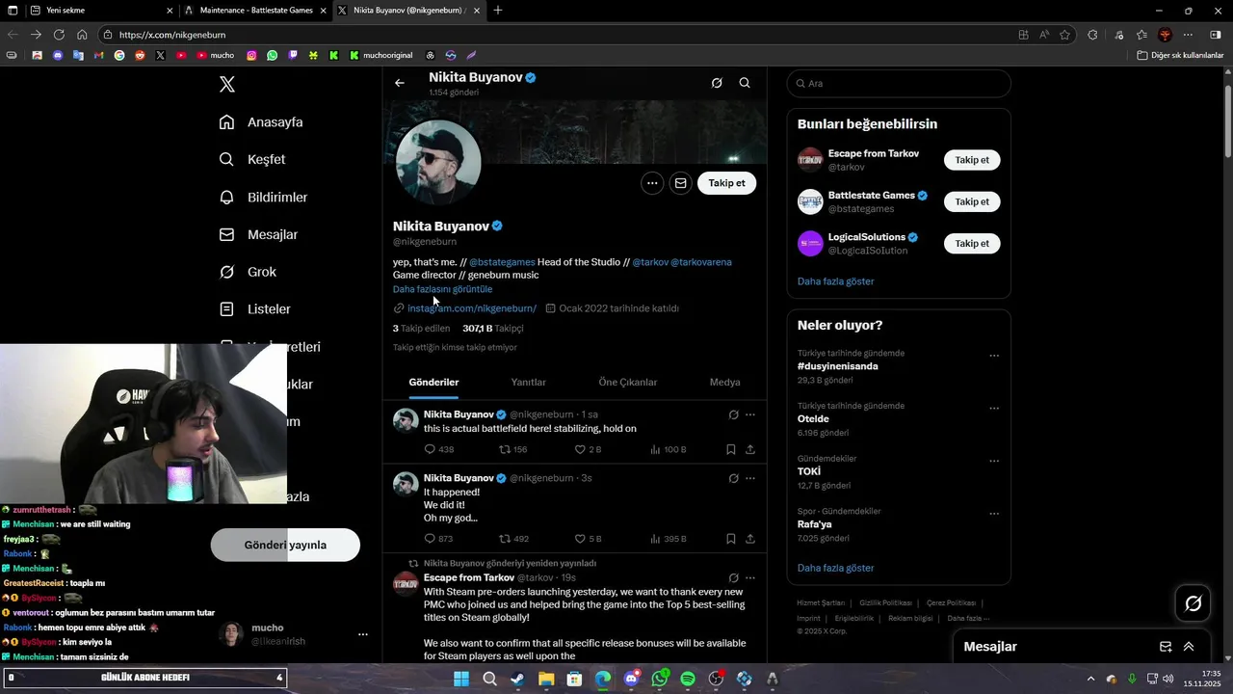Open the instagram.com/nikgeneburn link
The width and height of the screenshot is (1233, 694).
[x=472, y=308]
